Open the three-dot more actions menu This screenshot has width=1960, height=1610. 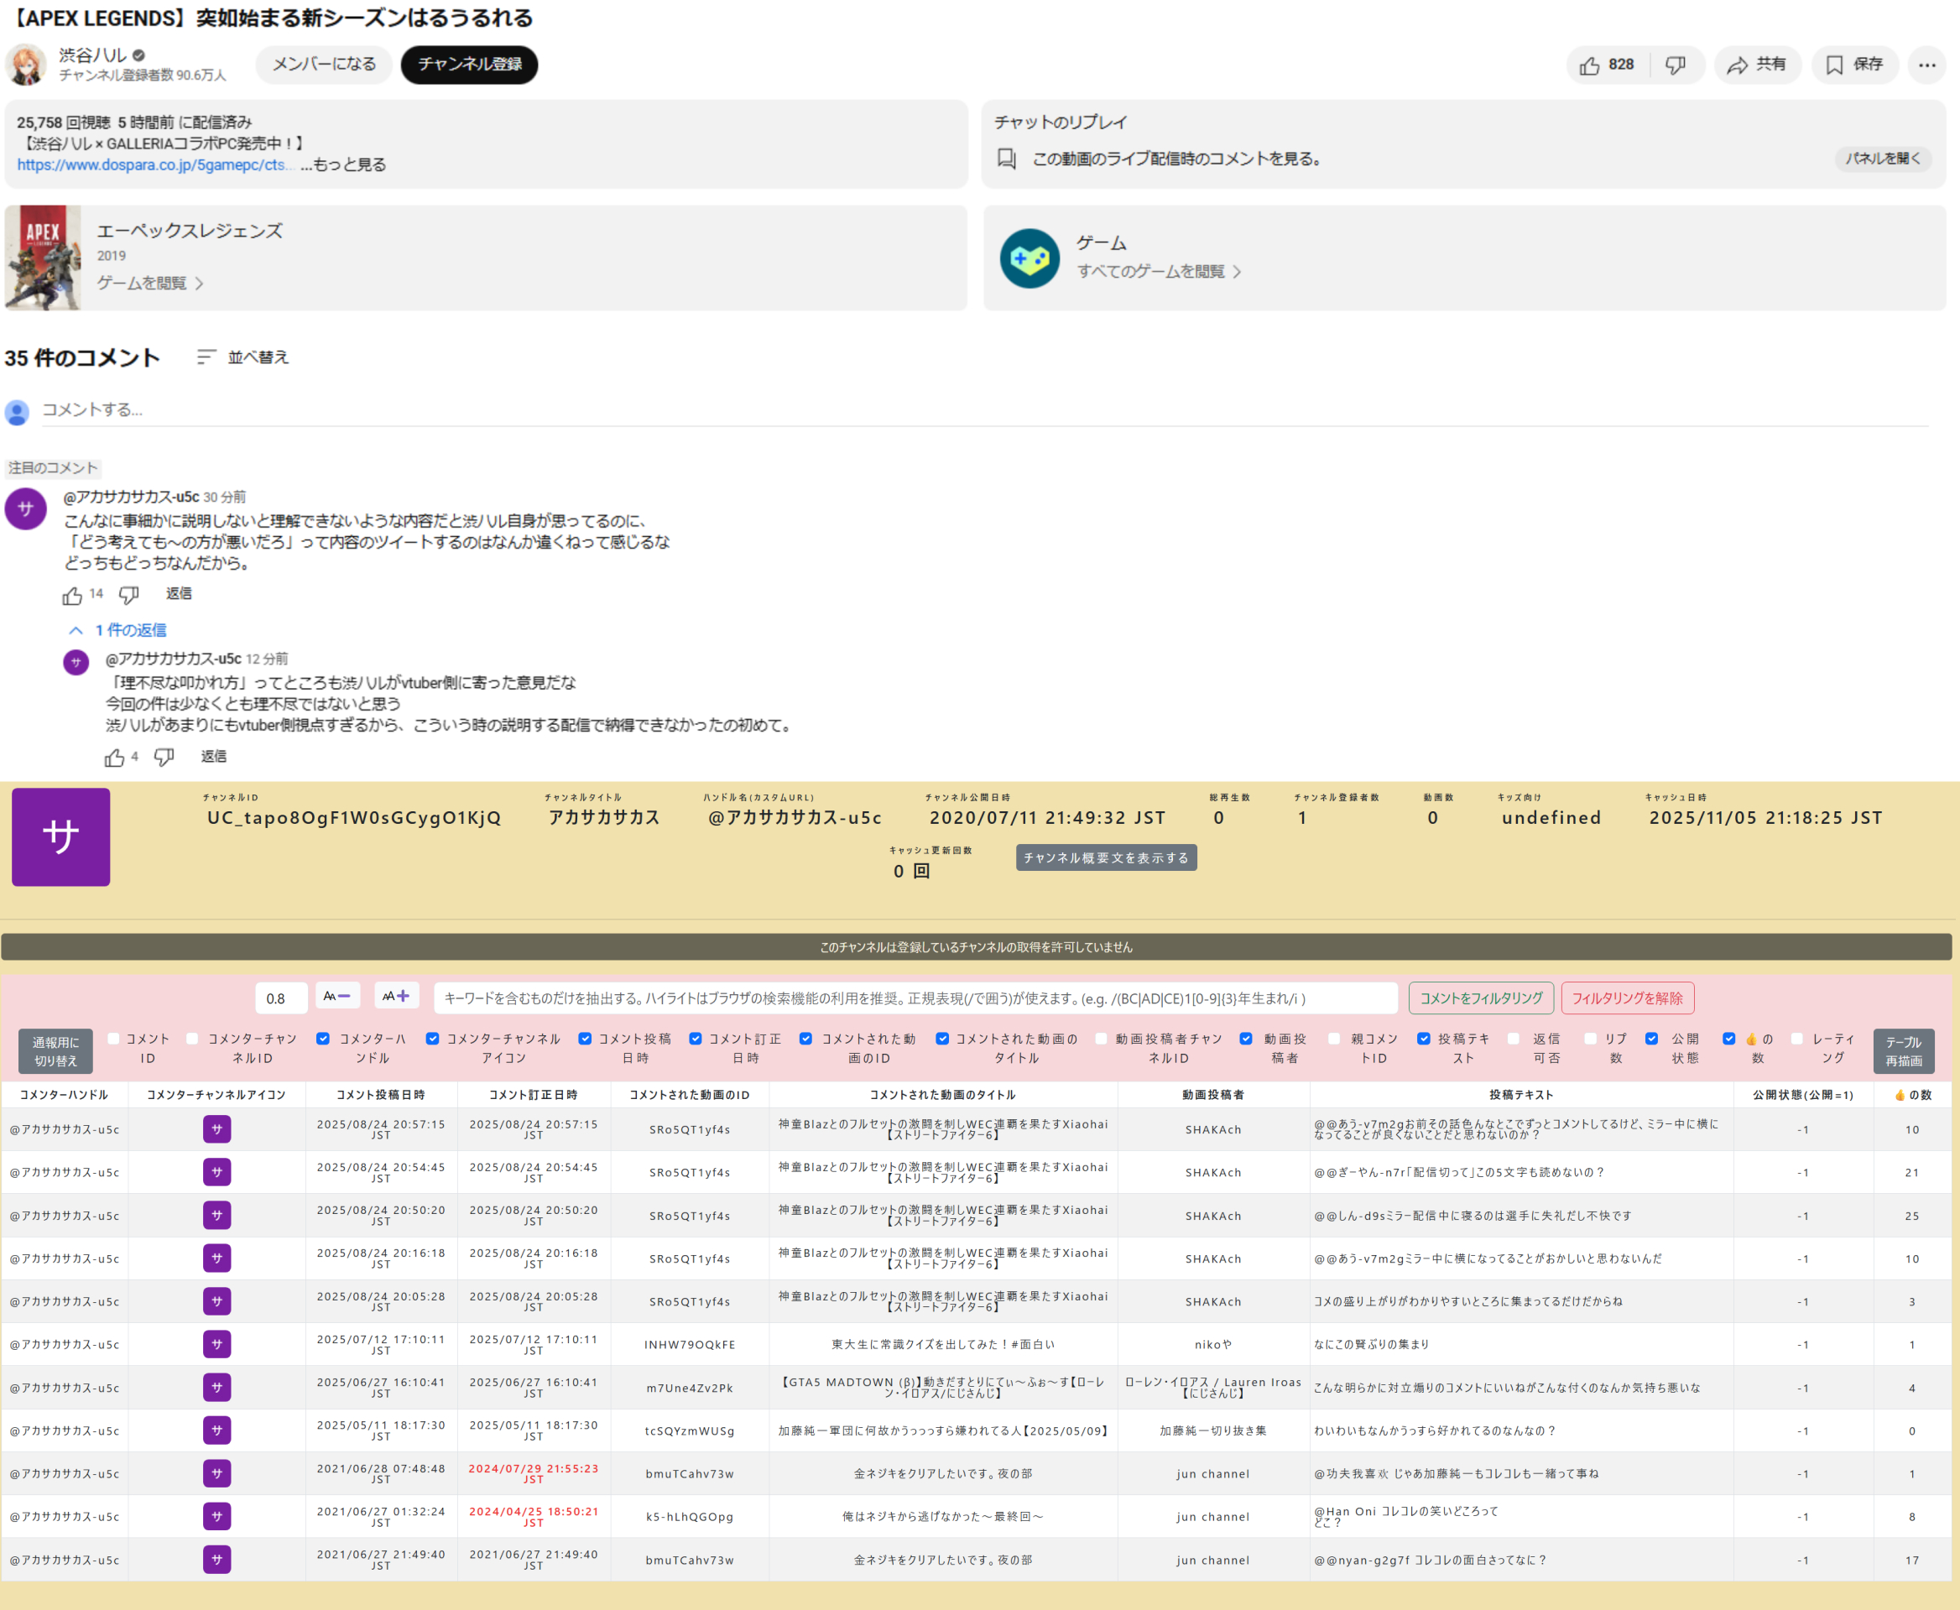pyautogui.click(x=1926, y=65)
